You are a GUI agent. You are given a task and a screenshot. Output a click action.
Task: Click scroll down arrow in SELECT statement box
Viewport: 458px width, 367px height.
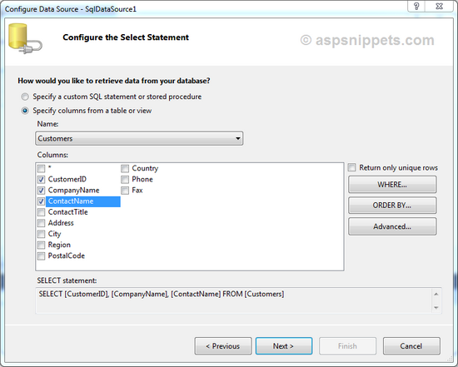tap(436, 307)
